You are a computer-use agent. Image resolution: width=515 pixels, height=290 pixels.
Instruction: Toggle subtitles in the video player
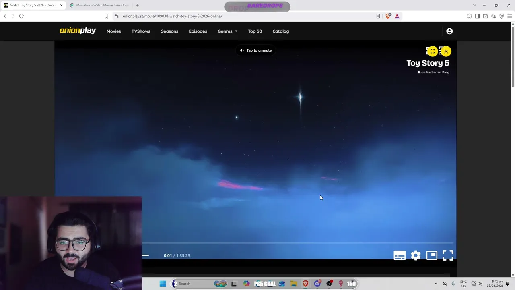point(400,255)
